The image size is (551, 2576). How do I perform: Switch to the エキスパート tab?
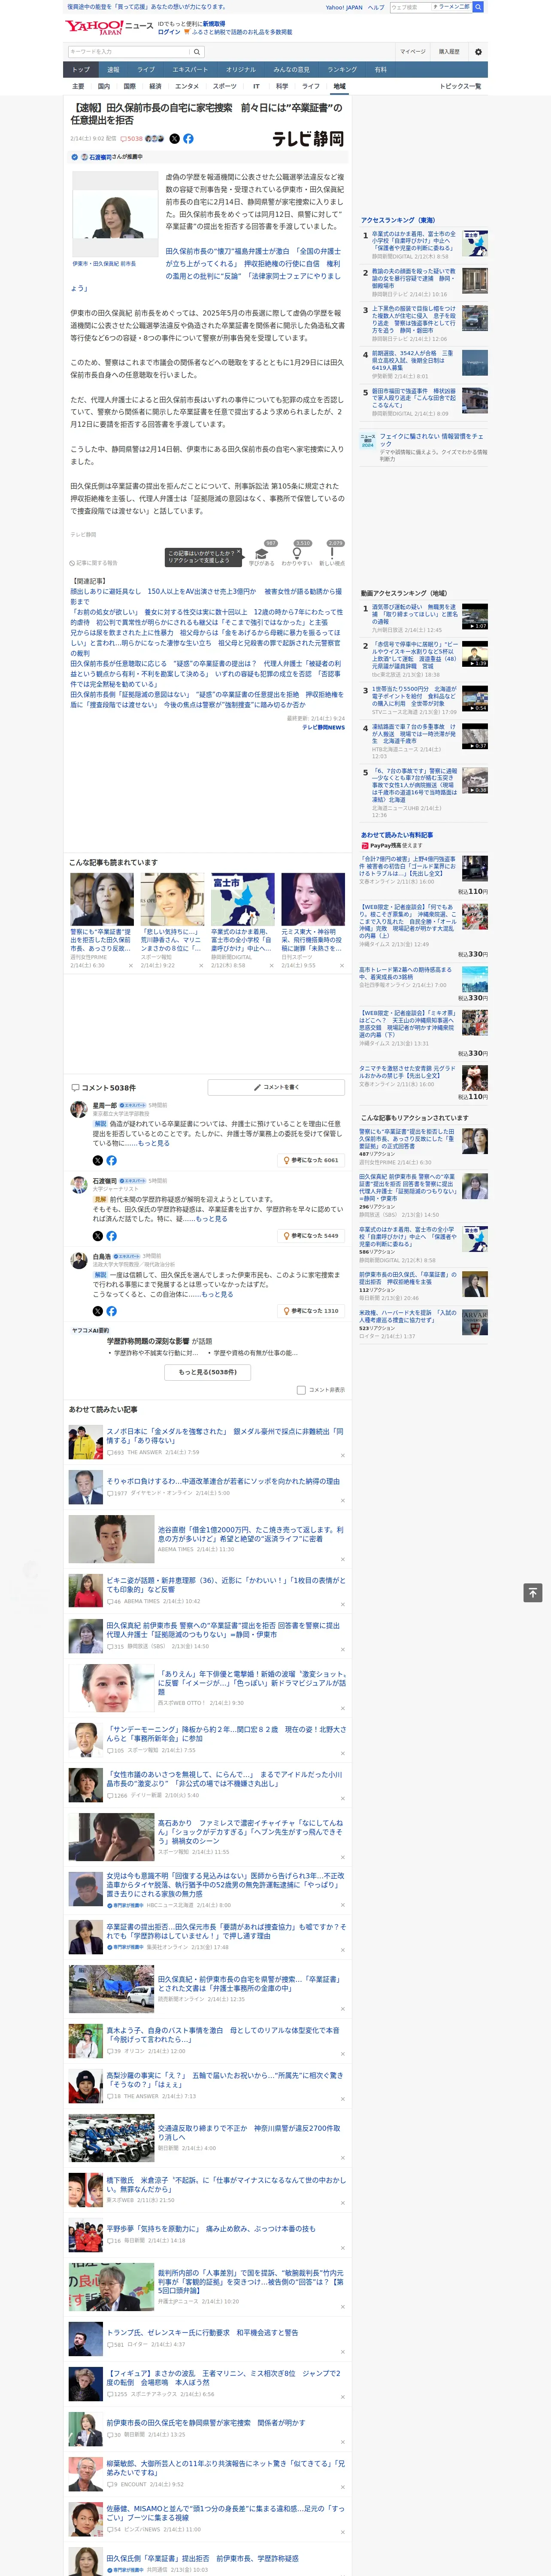(190, 70)
